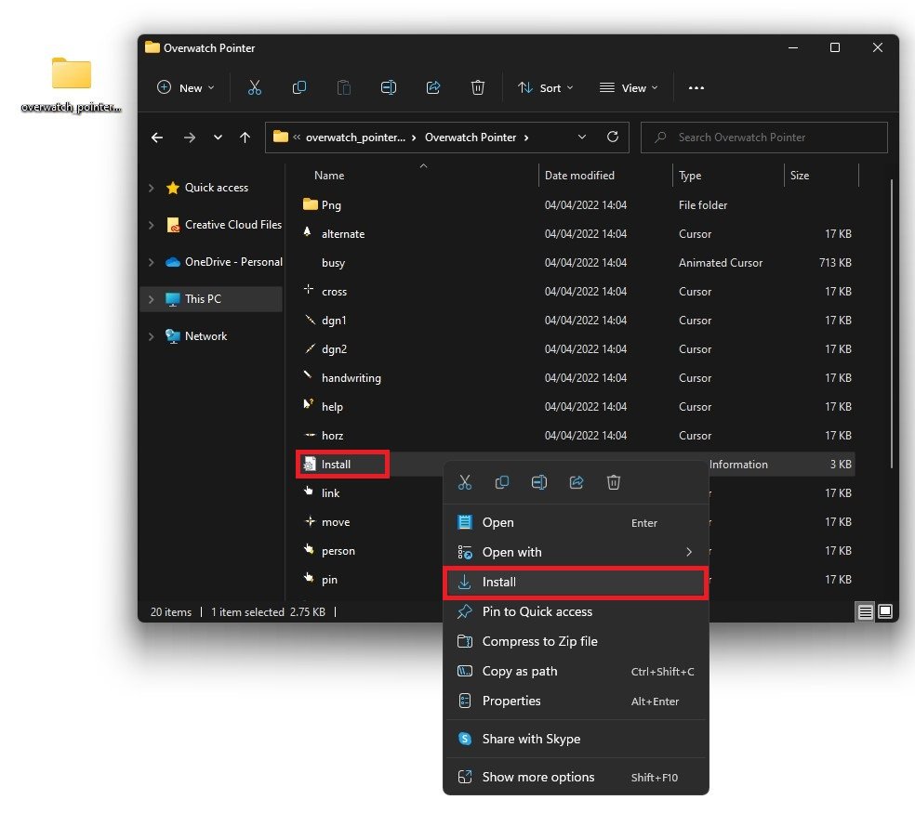Click inside Search Overwatch Pointer field
The image size is (915, 813).
[772, 138]
